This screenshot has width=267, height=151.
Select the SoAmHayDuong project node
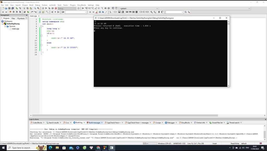(x=13, y=24)
